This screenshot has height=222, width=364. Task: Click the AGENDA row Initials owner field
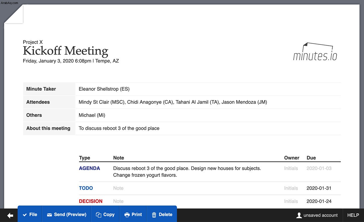pyautogui.click(x=291, y=168)
